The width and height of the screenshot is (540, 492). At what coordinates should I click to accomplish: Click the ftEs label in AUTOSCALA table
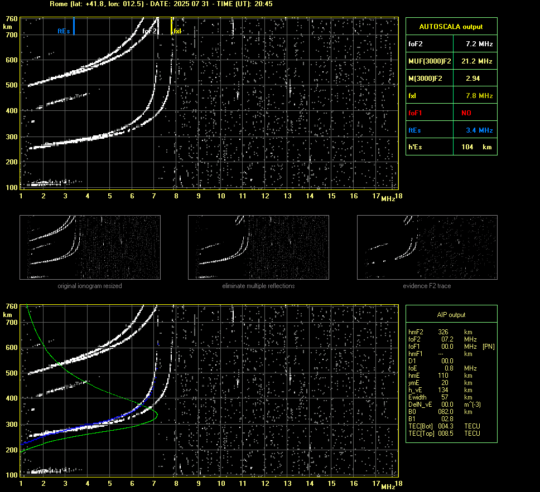click(414, 130)
